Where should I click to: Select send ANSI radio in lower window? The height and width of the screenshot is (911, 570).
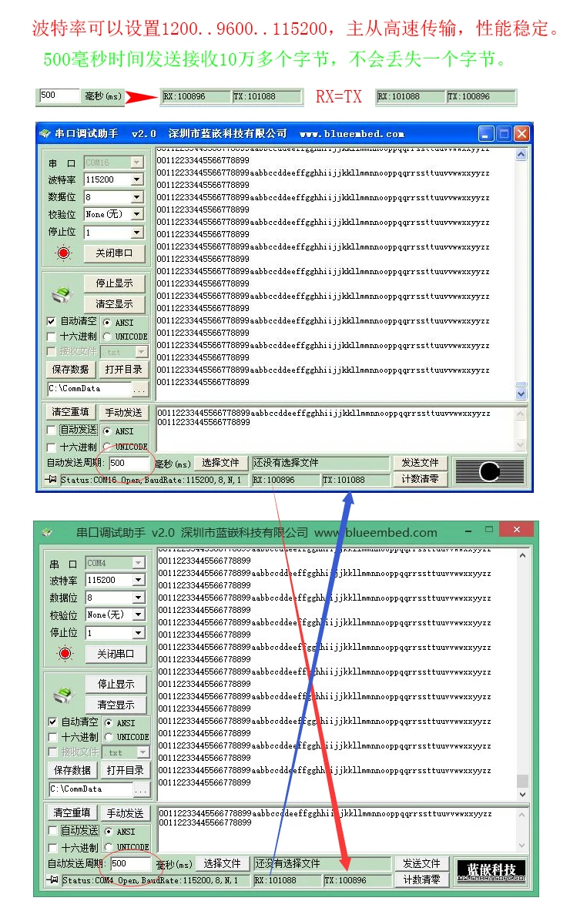(x=108, y=832)
